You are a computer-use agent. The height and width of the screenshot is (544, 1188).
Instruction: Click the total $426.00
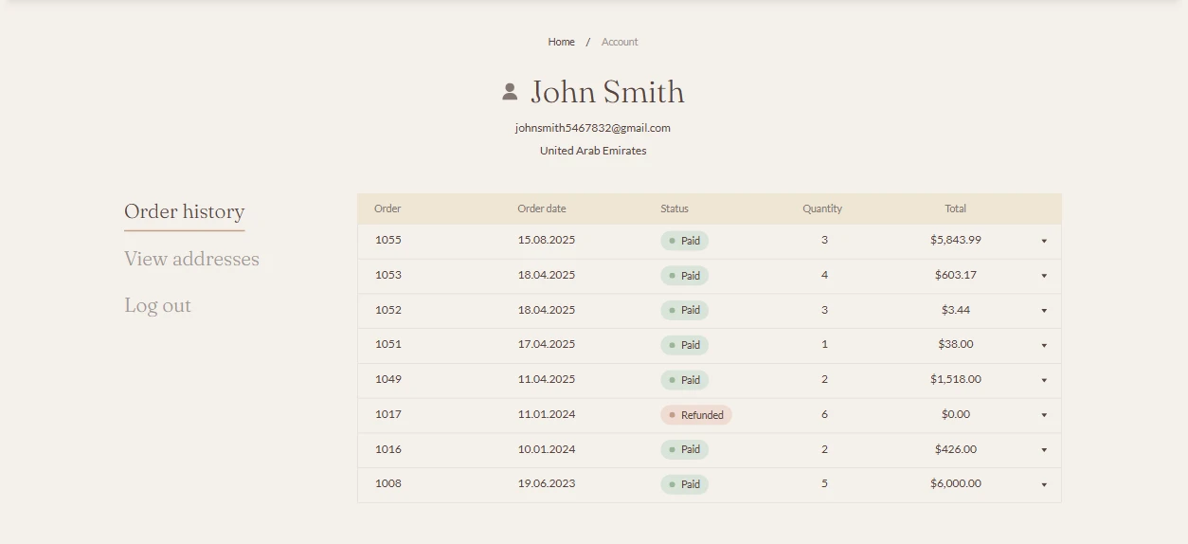956,449
